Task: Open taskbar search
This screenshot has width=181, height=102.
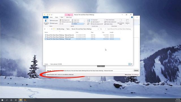Action: (7, 100)
